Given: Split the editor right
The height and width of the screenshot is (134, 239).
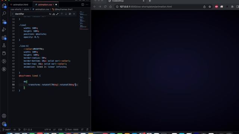Looking at the screenshot, I should (x=83, y=4).
